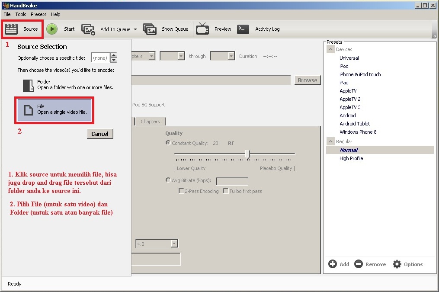Screen dimensions: 439x292
Task: Open the end chapter dropdown after through
Action: tap(231, 56)
